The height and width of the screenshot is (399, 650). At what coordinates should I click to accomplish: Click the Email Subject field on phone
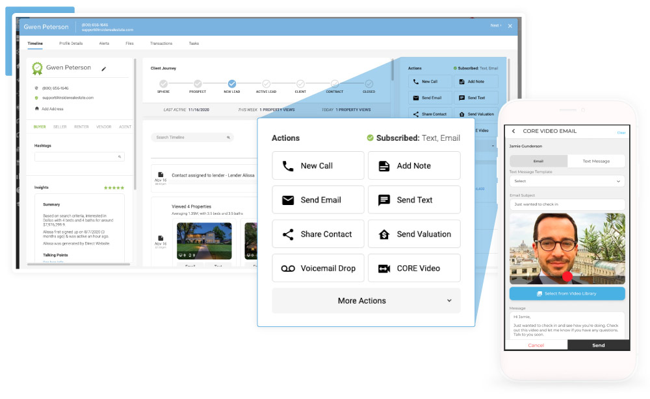click(x=567, y=204)
